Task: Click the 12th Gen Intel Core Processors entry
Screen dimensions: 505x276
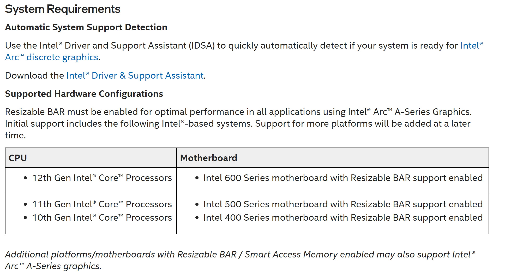Action: tap(102, 178)
